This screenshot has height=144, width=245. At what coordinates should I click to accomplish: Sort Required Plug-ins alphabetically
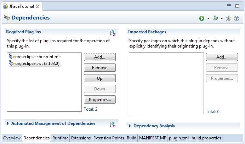pyautogui.click(x=113, y=33)
